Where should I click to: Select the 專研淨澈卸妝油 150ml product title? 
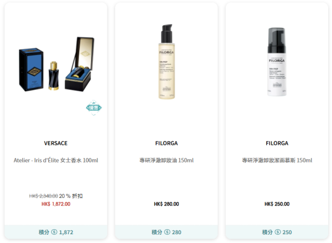coord(167,160)
